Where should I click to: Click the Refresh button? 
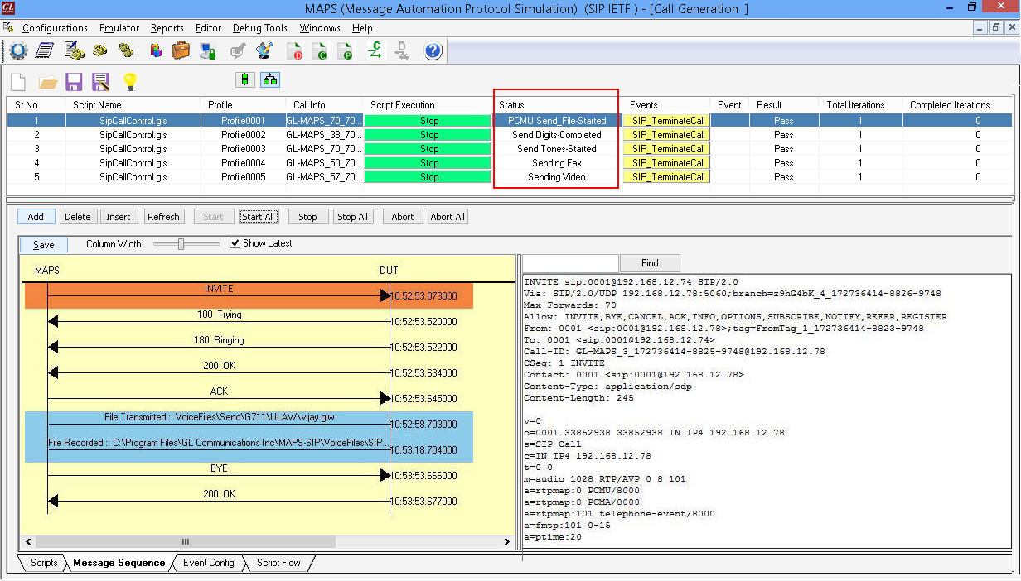pos(163,217)
